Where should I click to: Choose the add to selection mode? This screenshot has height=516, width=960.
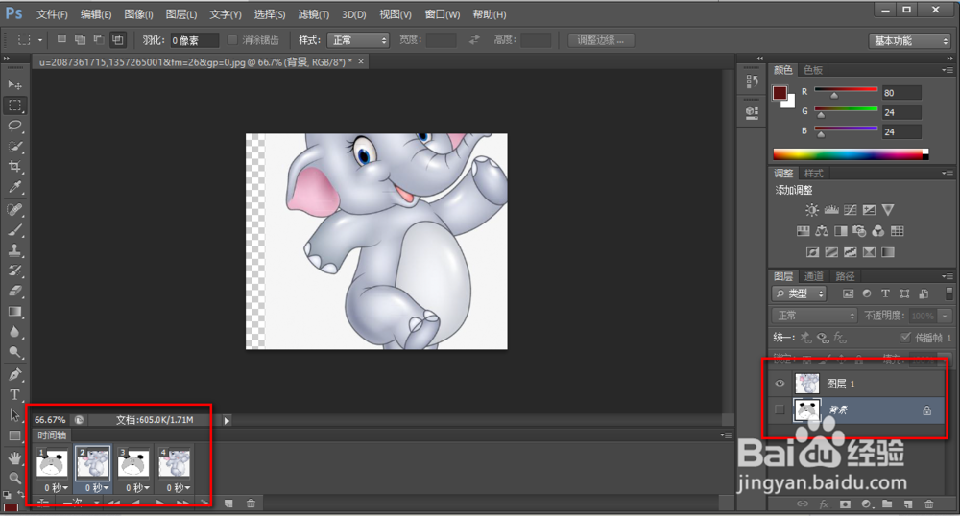(x=80, y=39)
